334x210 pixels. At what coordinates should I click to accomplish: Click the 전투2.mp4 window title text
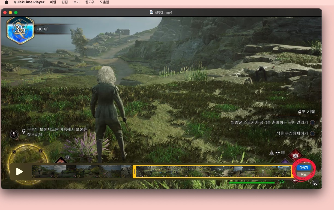click(x=163, y=12)
